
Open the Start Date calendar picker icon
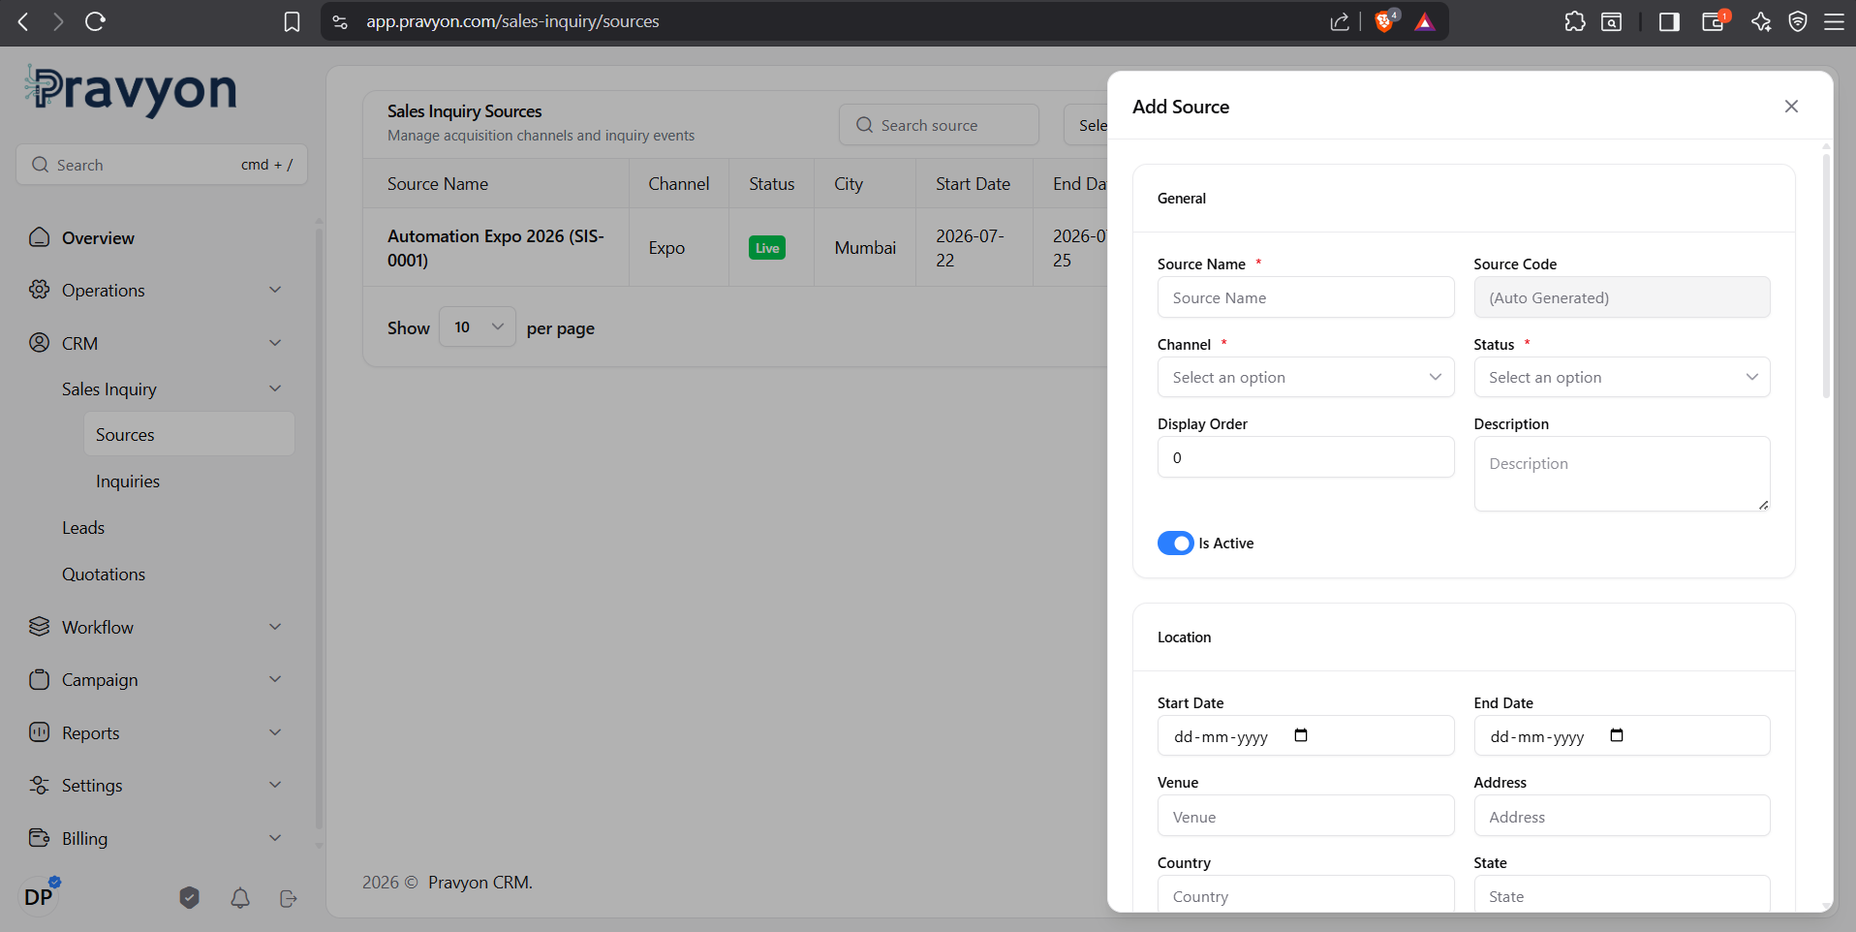point(1301,735)
